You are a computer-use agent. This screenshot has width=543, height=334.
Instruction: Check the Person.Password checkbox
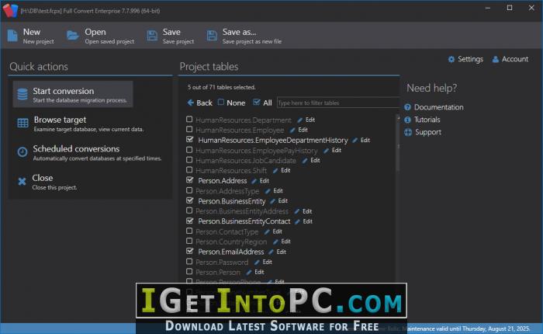189,261
